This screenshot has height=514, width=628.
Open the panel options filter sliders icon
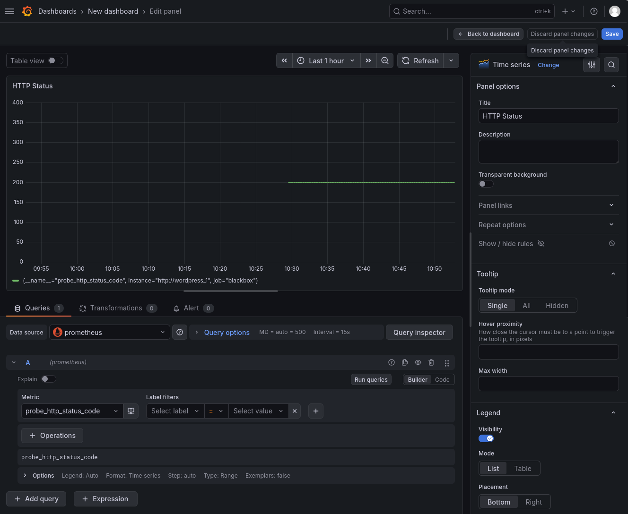592,65
